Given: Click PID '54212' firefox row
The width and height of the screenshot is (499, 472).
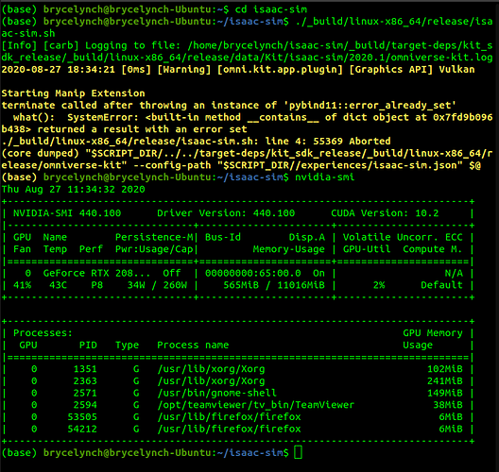Looking at the screenshot, I should point(82,429).
